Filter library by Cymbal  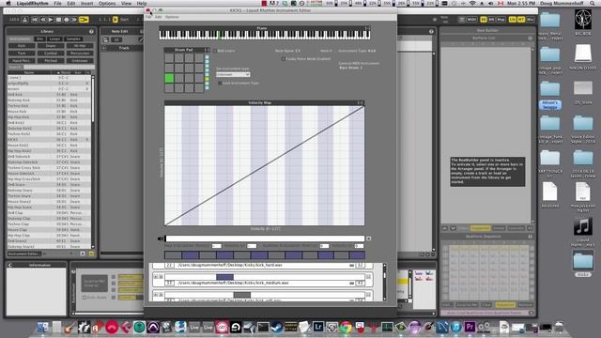tap(51, 54)
